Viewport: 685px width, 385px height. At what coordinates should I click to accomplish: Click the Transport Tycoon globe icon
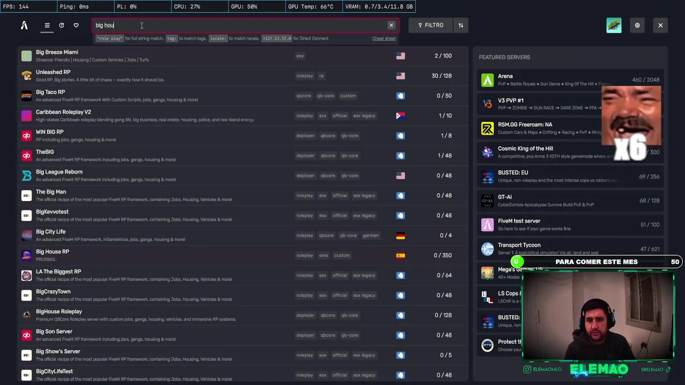pyautogui.click(x=488, y=249)
